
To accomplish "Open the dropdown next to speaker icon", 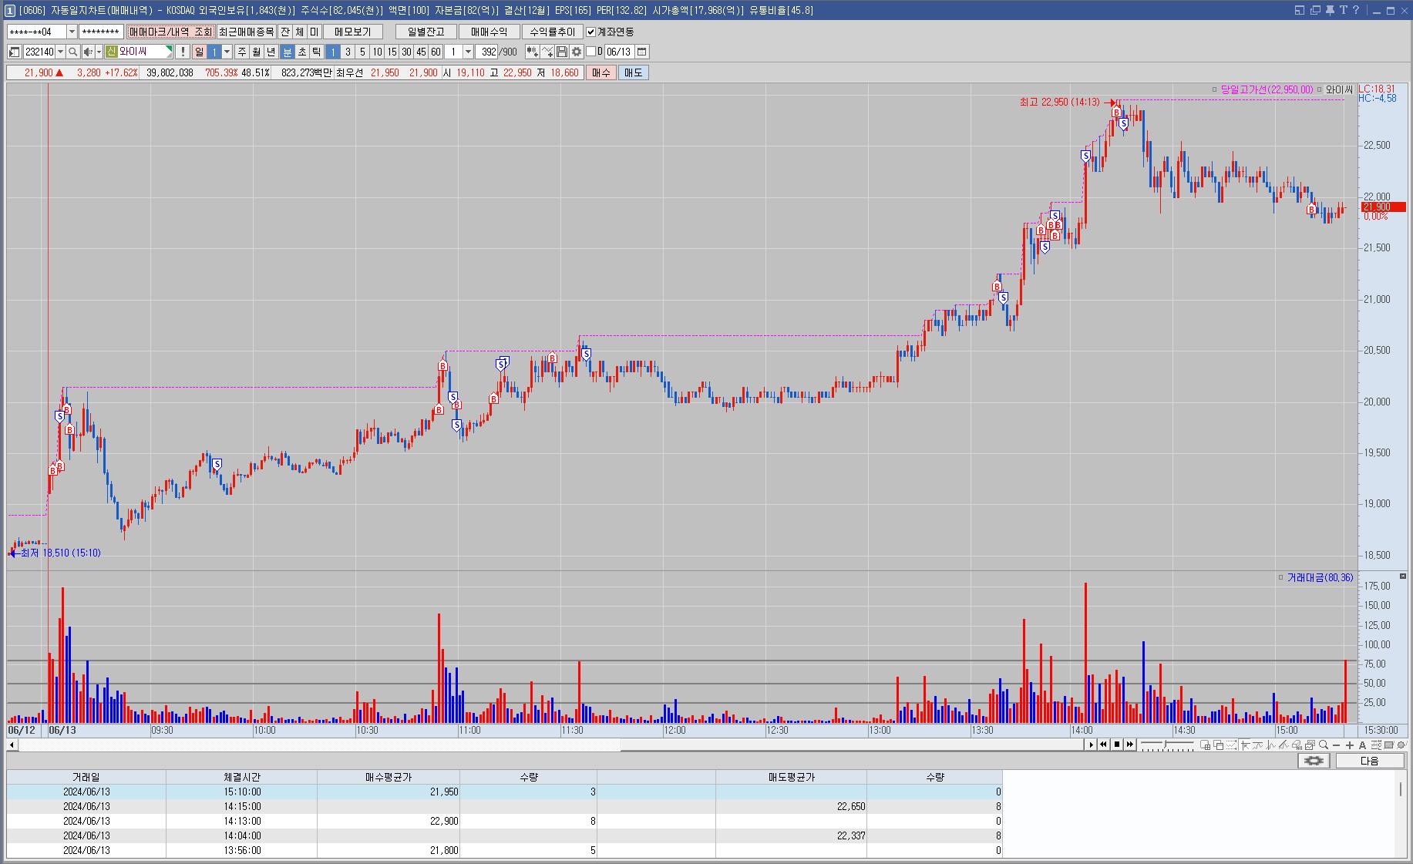I will click(x=99, y=52).
